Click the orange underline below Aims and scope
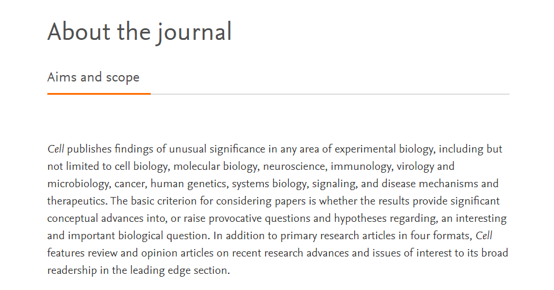Screen dimensions: 554x290 [99, 94]
